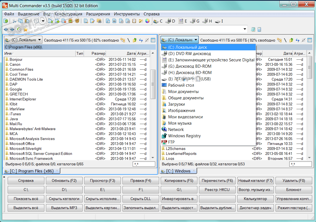The image size is (316, 222).
Task: Open the Инструменты menu
Action: coord(127,14)
